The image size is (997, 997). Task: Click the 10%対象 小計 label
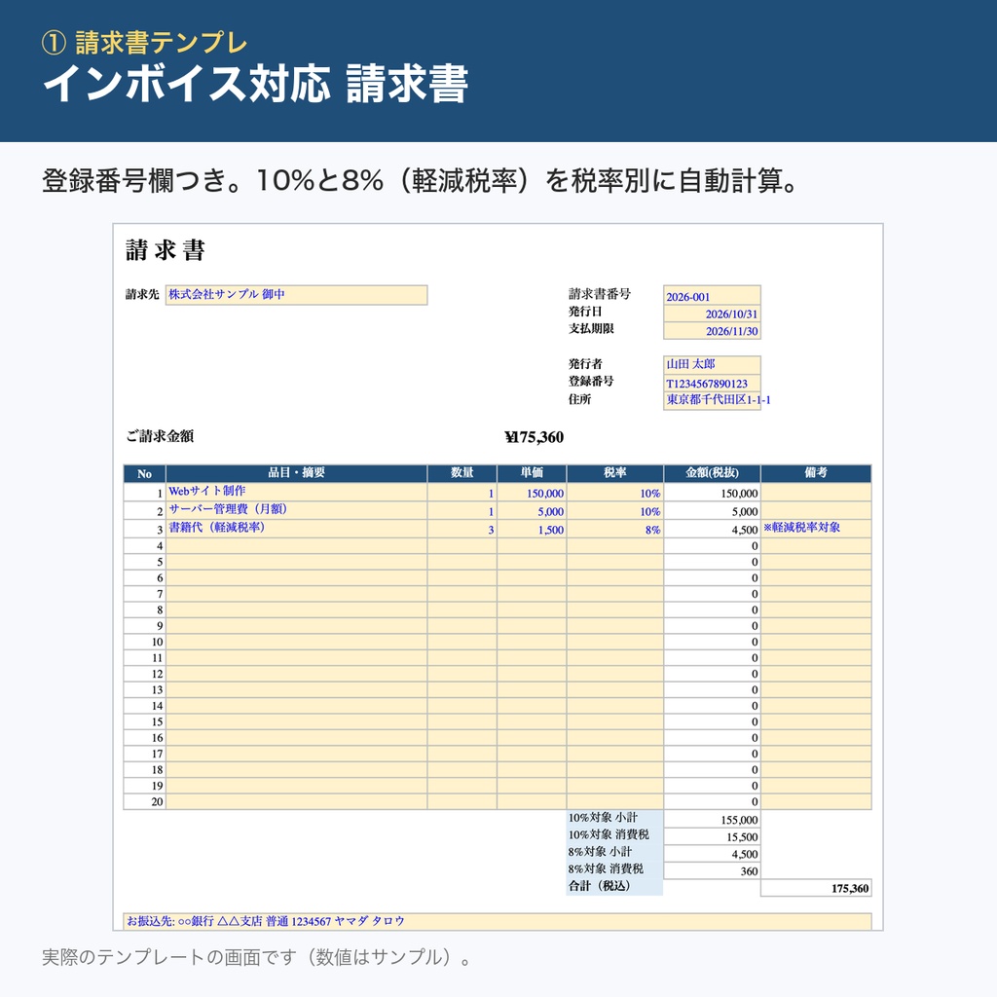(x=614, y=818)
